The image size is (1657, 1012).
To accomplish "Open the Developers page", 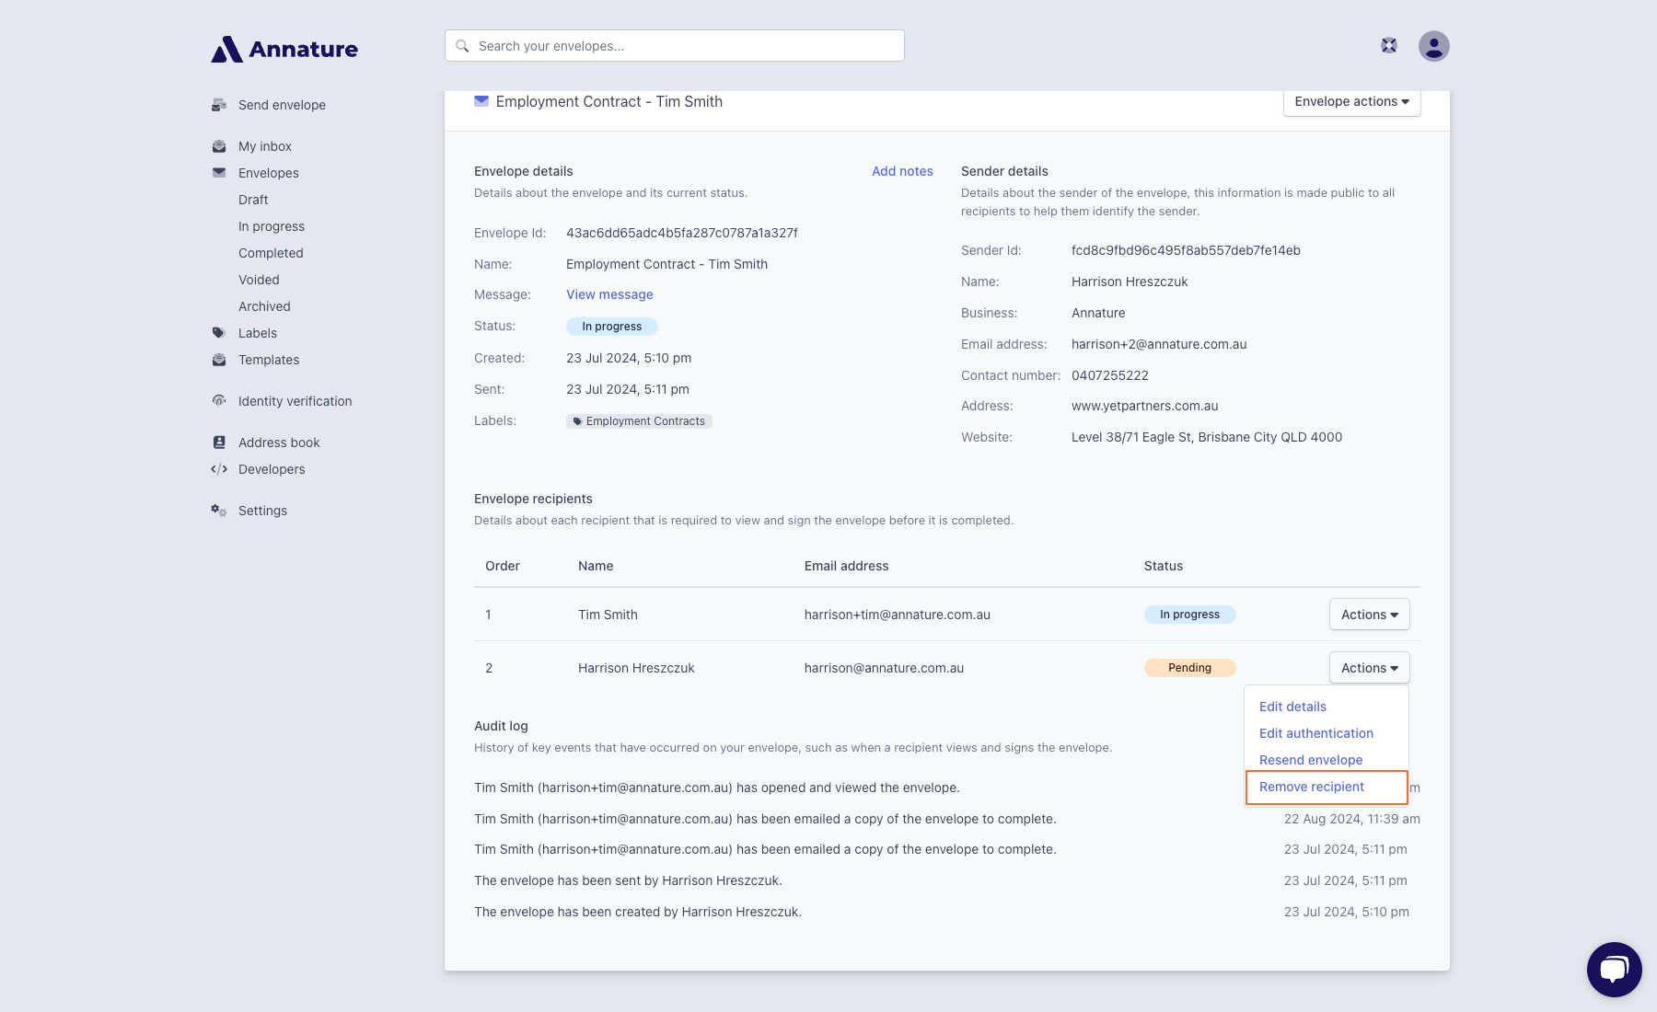I will click(272, 469).
